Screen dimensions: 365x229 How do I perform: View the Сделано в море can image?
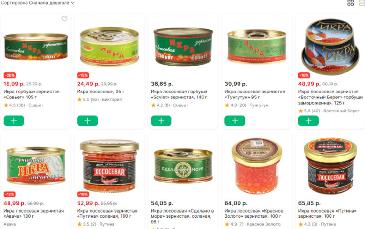click(183, 166)
